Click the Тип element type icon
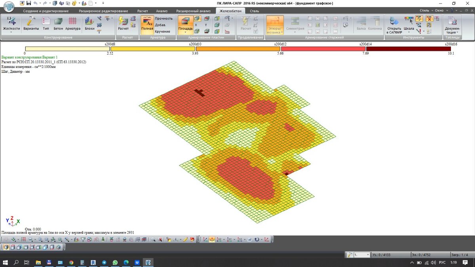Viewport: 475px width, 267px height. [x=46, y=24]
